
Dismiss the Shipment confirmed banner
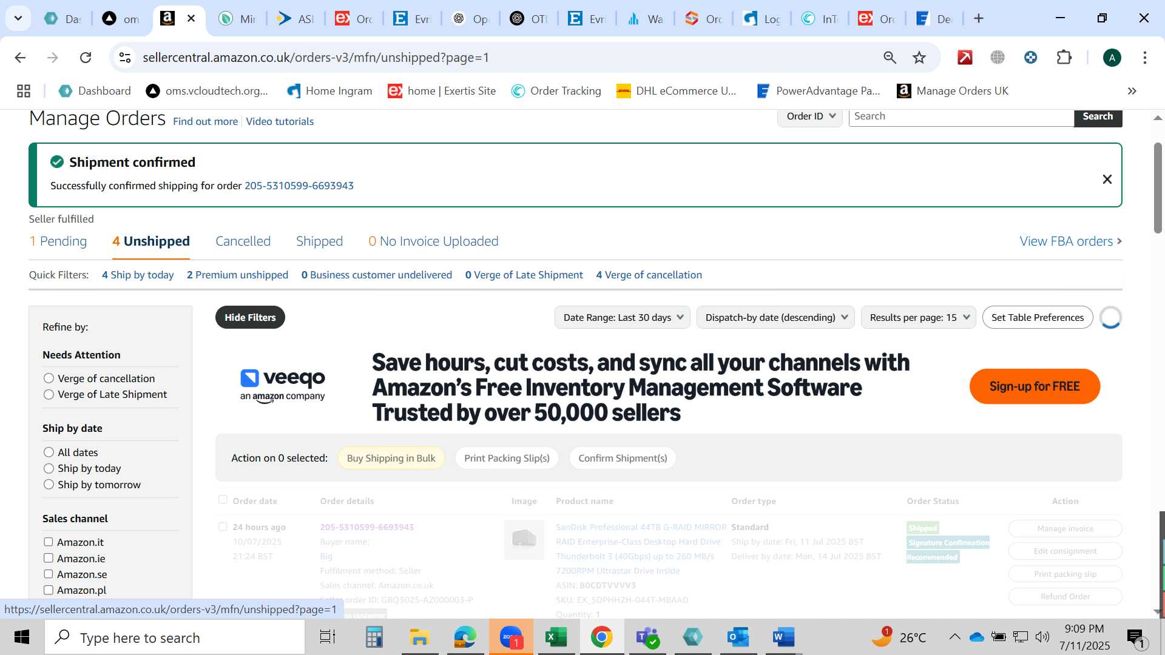pos(1107,179)
